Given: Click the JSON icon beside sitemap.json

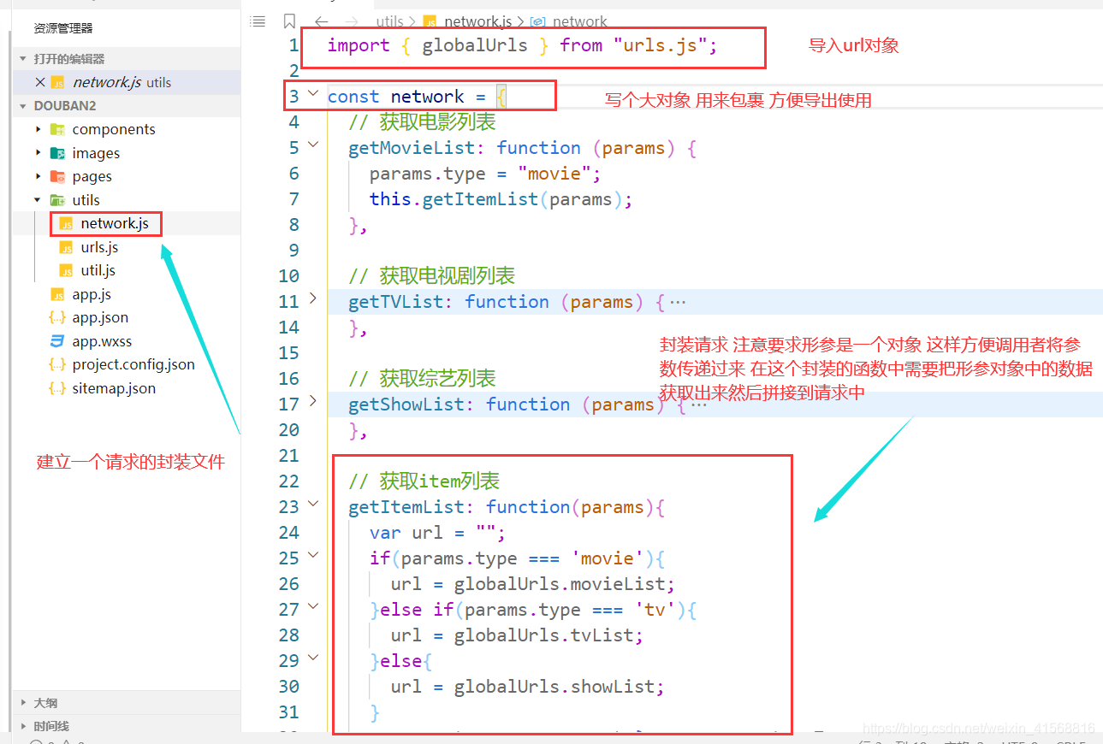Looking at the screenshot, I should [57, 388].
